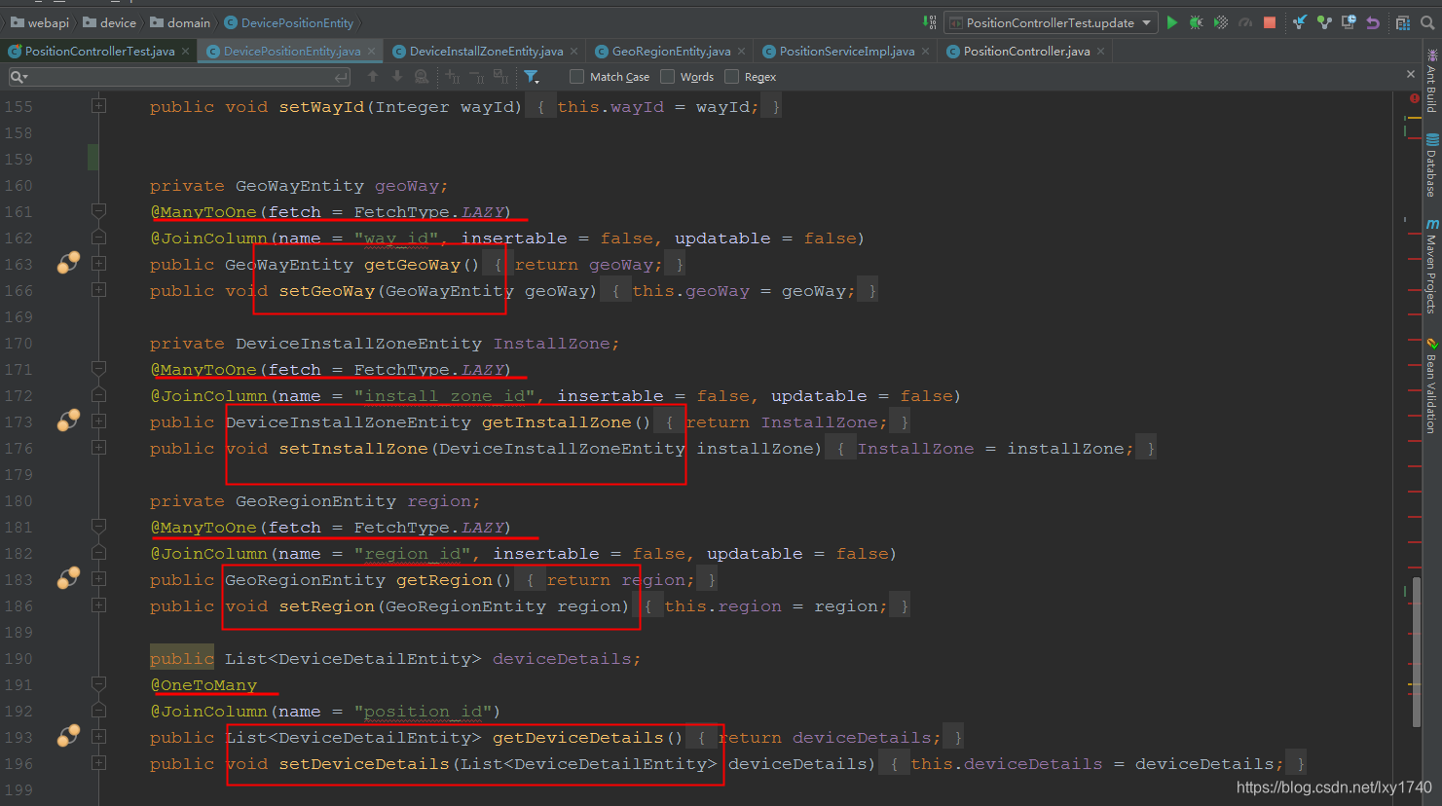Close the DevicePositionEntity.java tab
This screenshot has width=1442, height=806.
coord(371,51)
